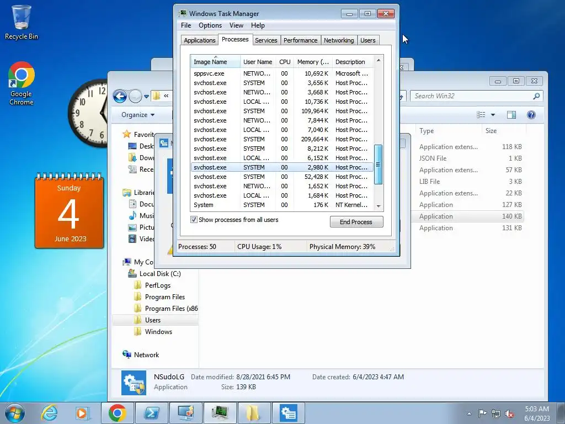Open Local Disk (C:) in tree
Image resolution: width=565 pixels, height=424 pixels.
160,274
